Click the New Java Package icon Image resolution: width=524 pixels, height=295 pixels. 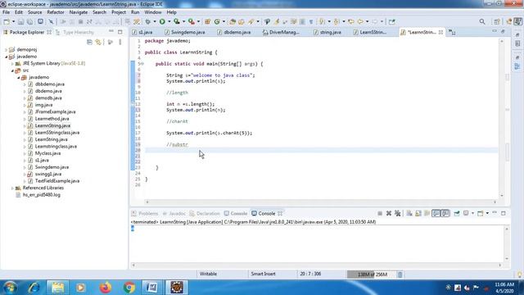(x=207, y=22)
